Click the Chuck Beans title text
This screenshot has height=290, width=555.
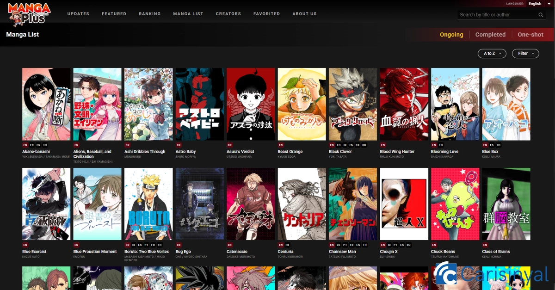pyautogui.click(x=443, y=252)
